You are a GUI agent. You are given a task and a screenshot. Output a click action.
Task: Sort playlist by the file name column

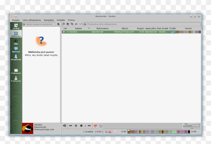coord(157,28)
